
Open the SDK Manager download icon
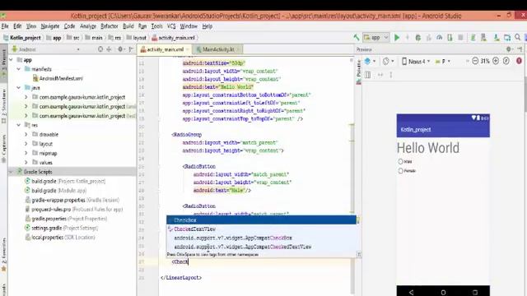(497, 38)
